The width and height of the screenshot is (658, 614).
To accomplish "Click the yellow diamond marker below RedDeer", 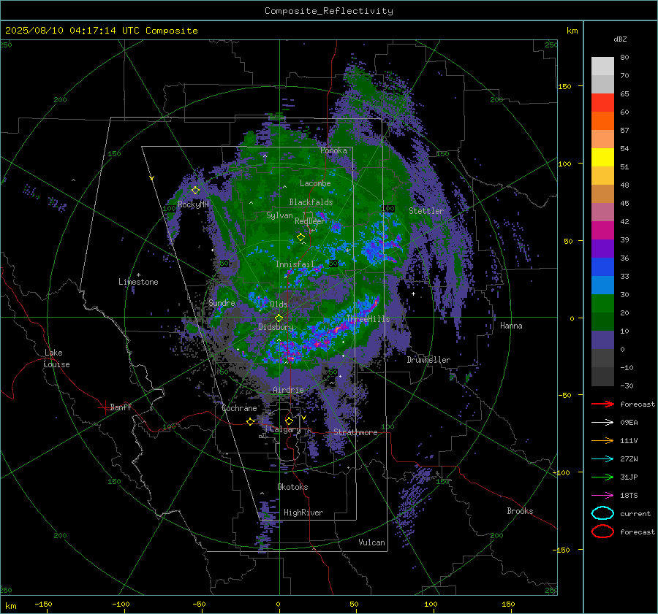I will 300,237.
